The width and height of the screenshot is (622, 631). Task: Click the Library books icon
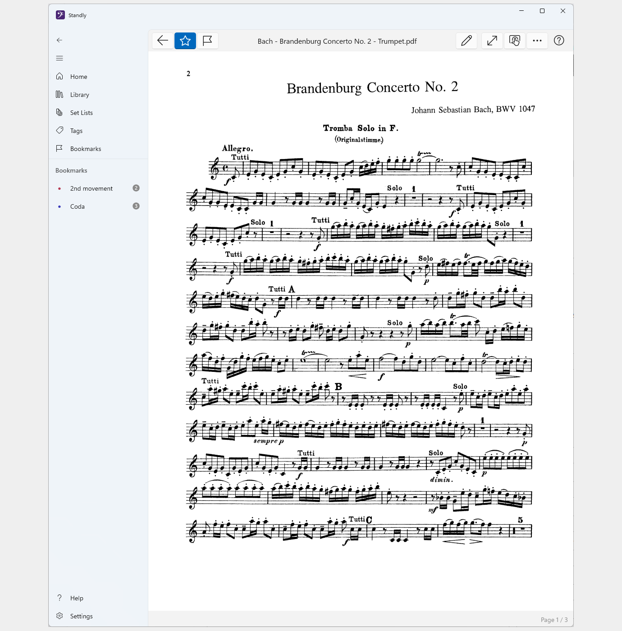click(x=59, y=94)
